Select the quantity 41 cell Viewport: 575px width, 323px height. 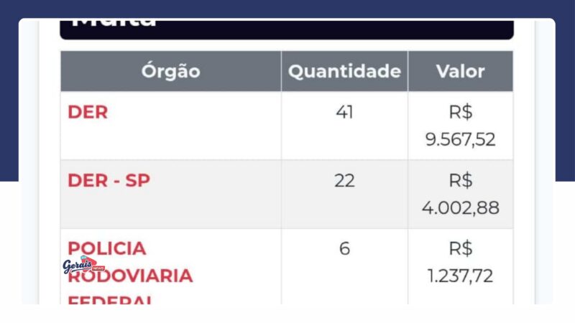[344, 126]
